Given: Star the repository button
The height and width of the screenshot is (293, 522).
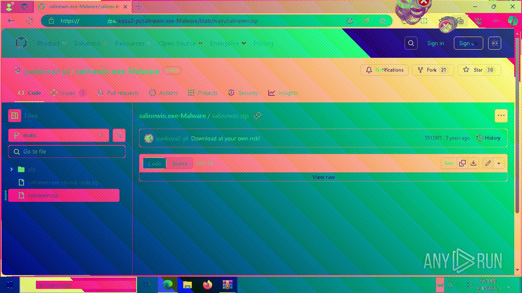Looking at the screenshot, I should tap(479, 70).
